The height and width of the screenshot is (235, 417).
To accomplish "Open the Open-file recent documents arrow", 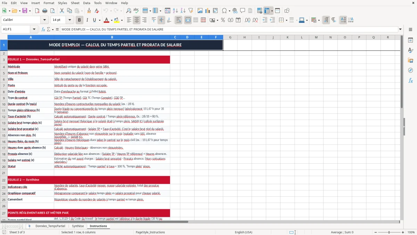I will click(x=19, y=11).
